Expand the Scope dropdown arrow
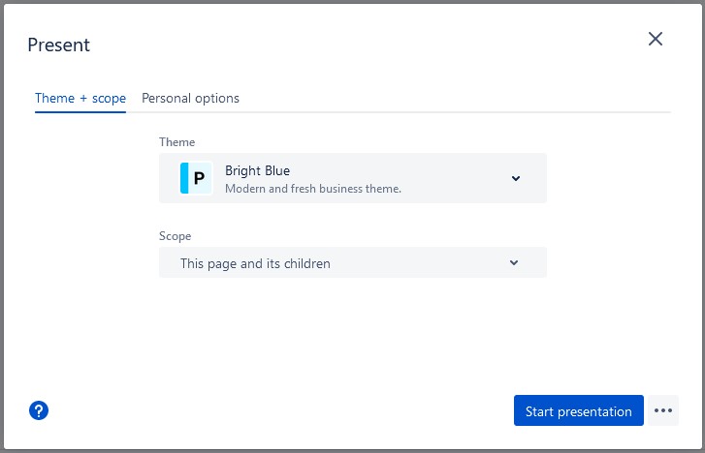This screenshot has width=705, height=453. click(514, 262)
